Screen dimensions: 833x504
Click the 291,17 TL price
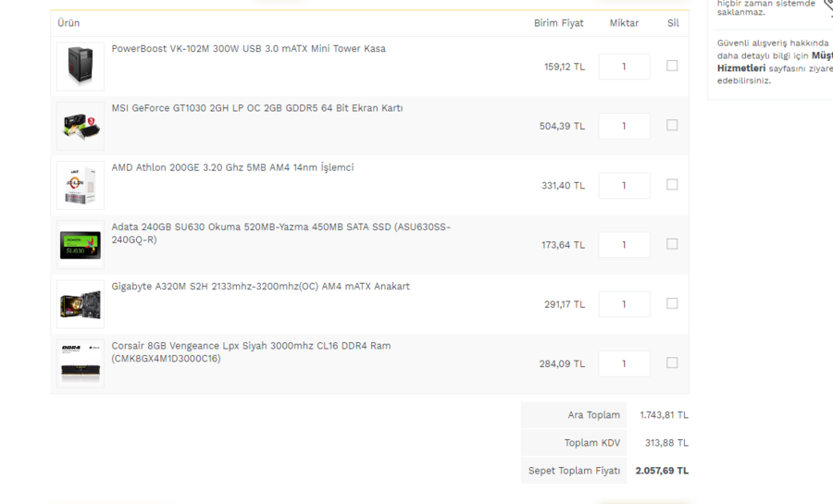pyautogui.click(x=565, y=304)
